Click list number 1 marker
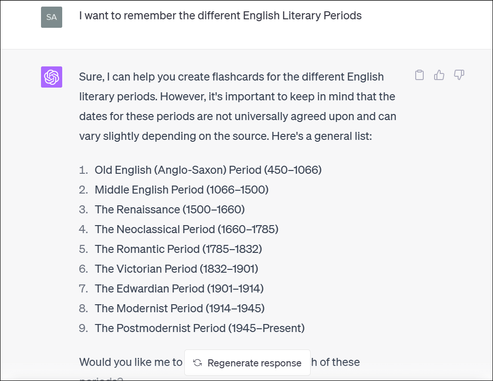This screenshot has height=381, width=493. pyautogui.click(x=83, y=170)
